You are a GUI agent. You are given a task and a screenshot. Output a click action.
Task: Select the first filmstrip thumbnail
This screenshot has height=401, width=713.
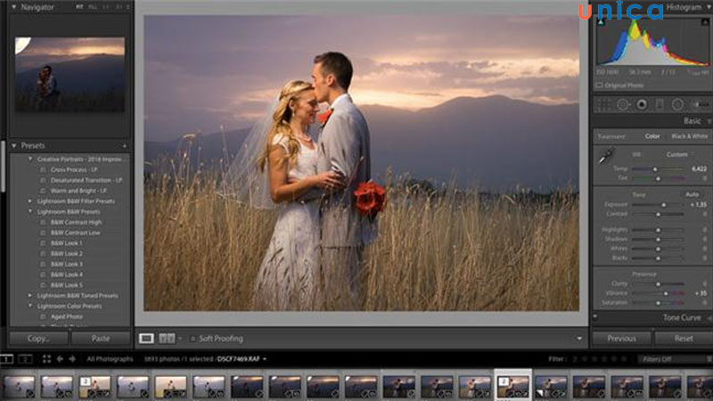tap(19, 387)
